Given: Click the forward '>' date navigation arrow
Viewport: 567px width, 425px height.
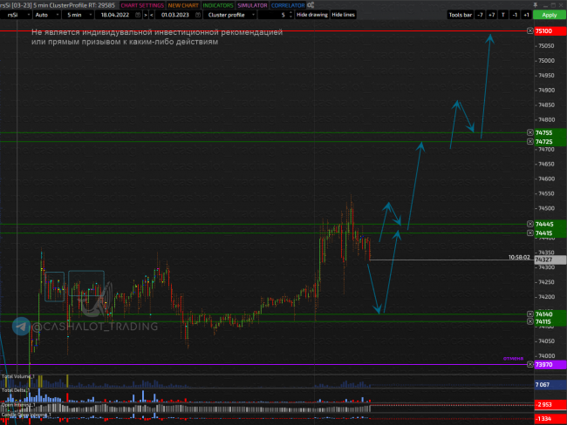Looking at the screenshot, I should 146,15.
